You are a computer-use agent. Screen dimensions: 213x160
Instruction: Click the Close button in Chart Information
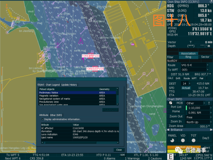point(119,150)
